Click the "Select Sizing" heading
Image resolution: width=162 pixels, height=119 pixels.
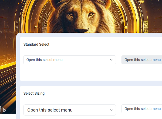[x=34, y=94]
